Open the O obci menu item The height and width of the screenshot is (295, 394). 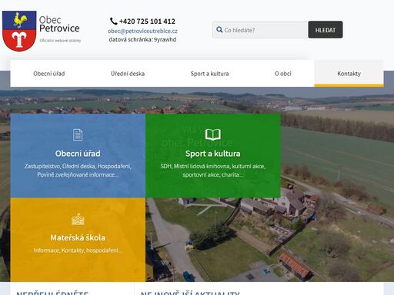point(283,74)
